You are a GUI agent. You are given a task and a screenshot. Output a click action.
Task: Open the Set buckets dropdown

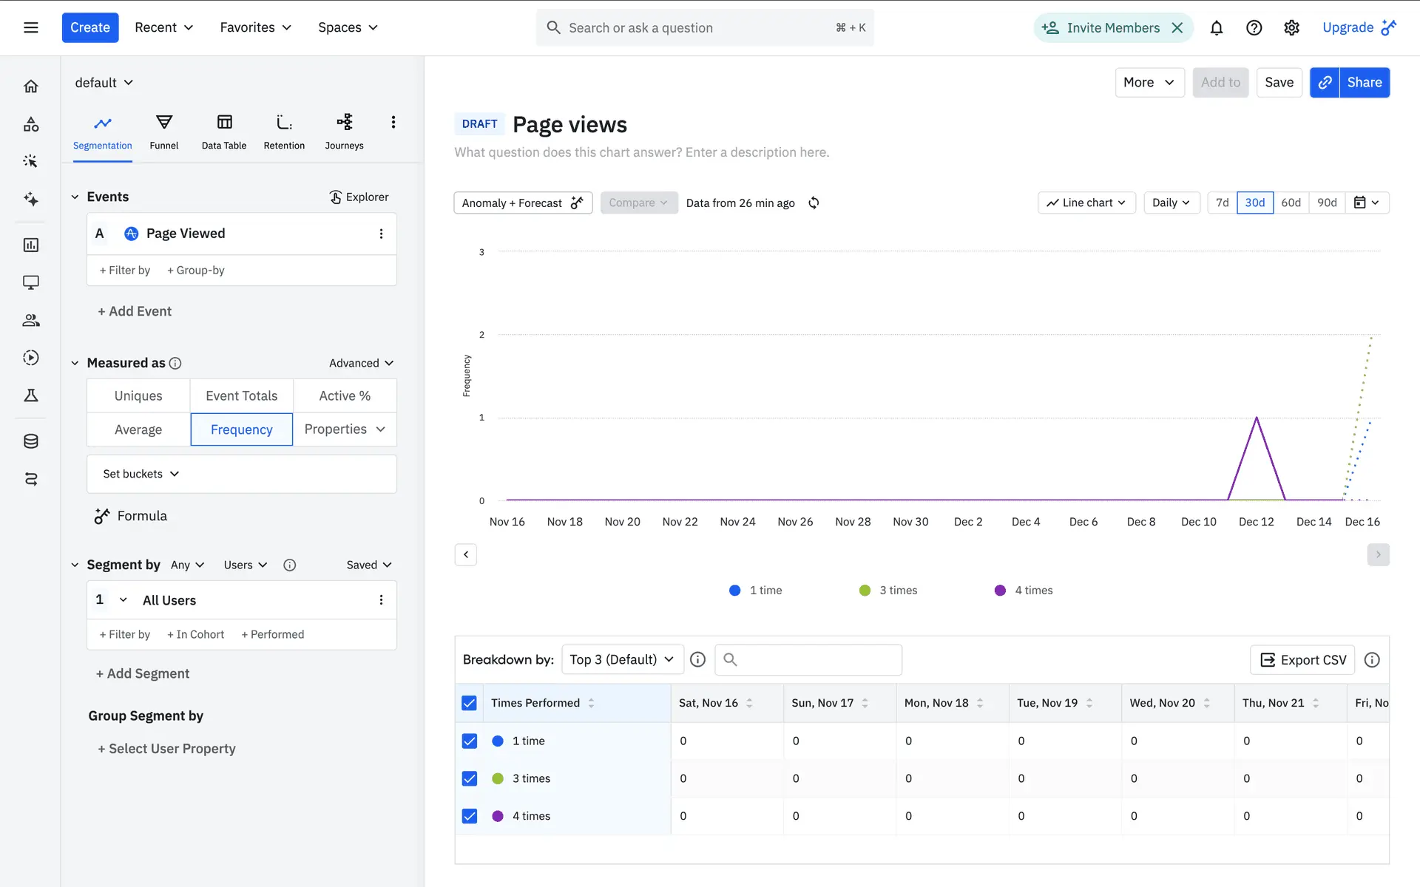pyautogui.click(x=141, y=474)
